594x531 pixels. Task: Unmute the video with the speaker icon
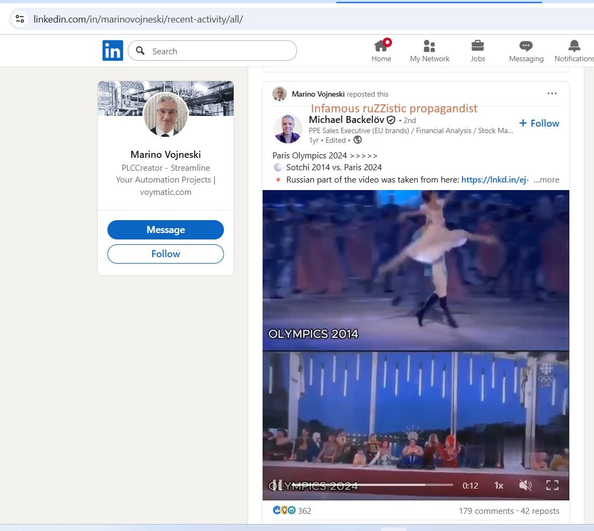pos(525,485)
